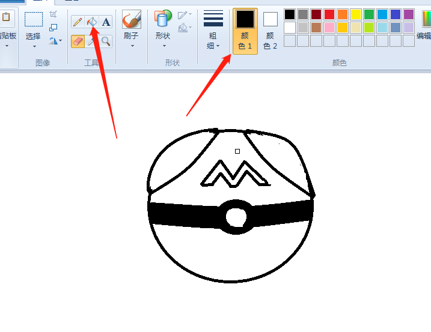Select 颜色 2 background color button

tap(270, 31)
